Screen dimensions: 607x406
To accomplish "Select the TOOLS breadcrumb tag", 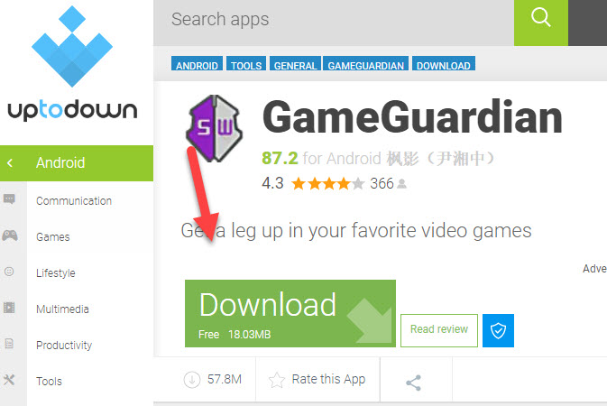I will pos(246,64).
